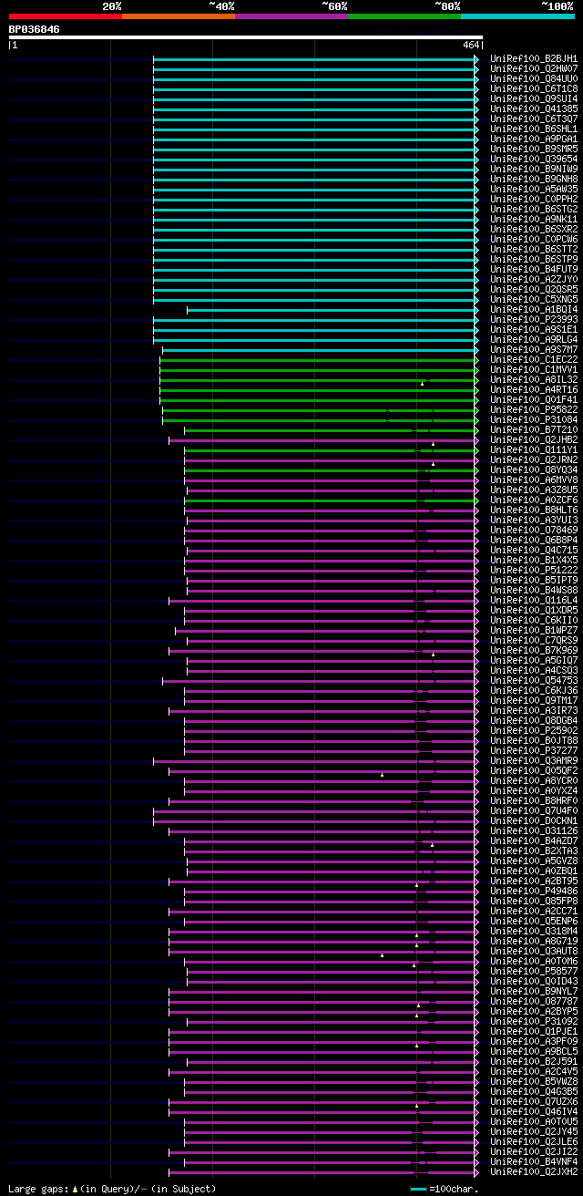Image resolution: width=583 pixels, height=1196 pixels.
Task: Click label UniRef100_B4AZD7
Action: click(534, 840)
